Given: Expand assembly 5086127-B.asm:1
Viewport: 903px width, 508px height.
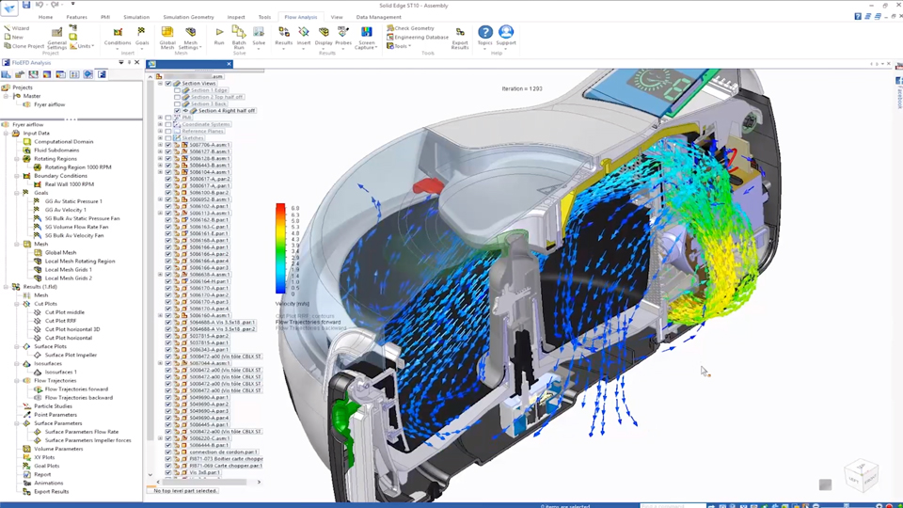Looking at the screenshot, I should 161,152.
